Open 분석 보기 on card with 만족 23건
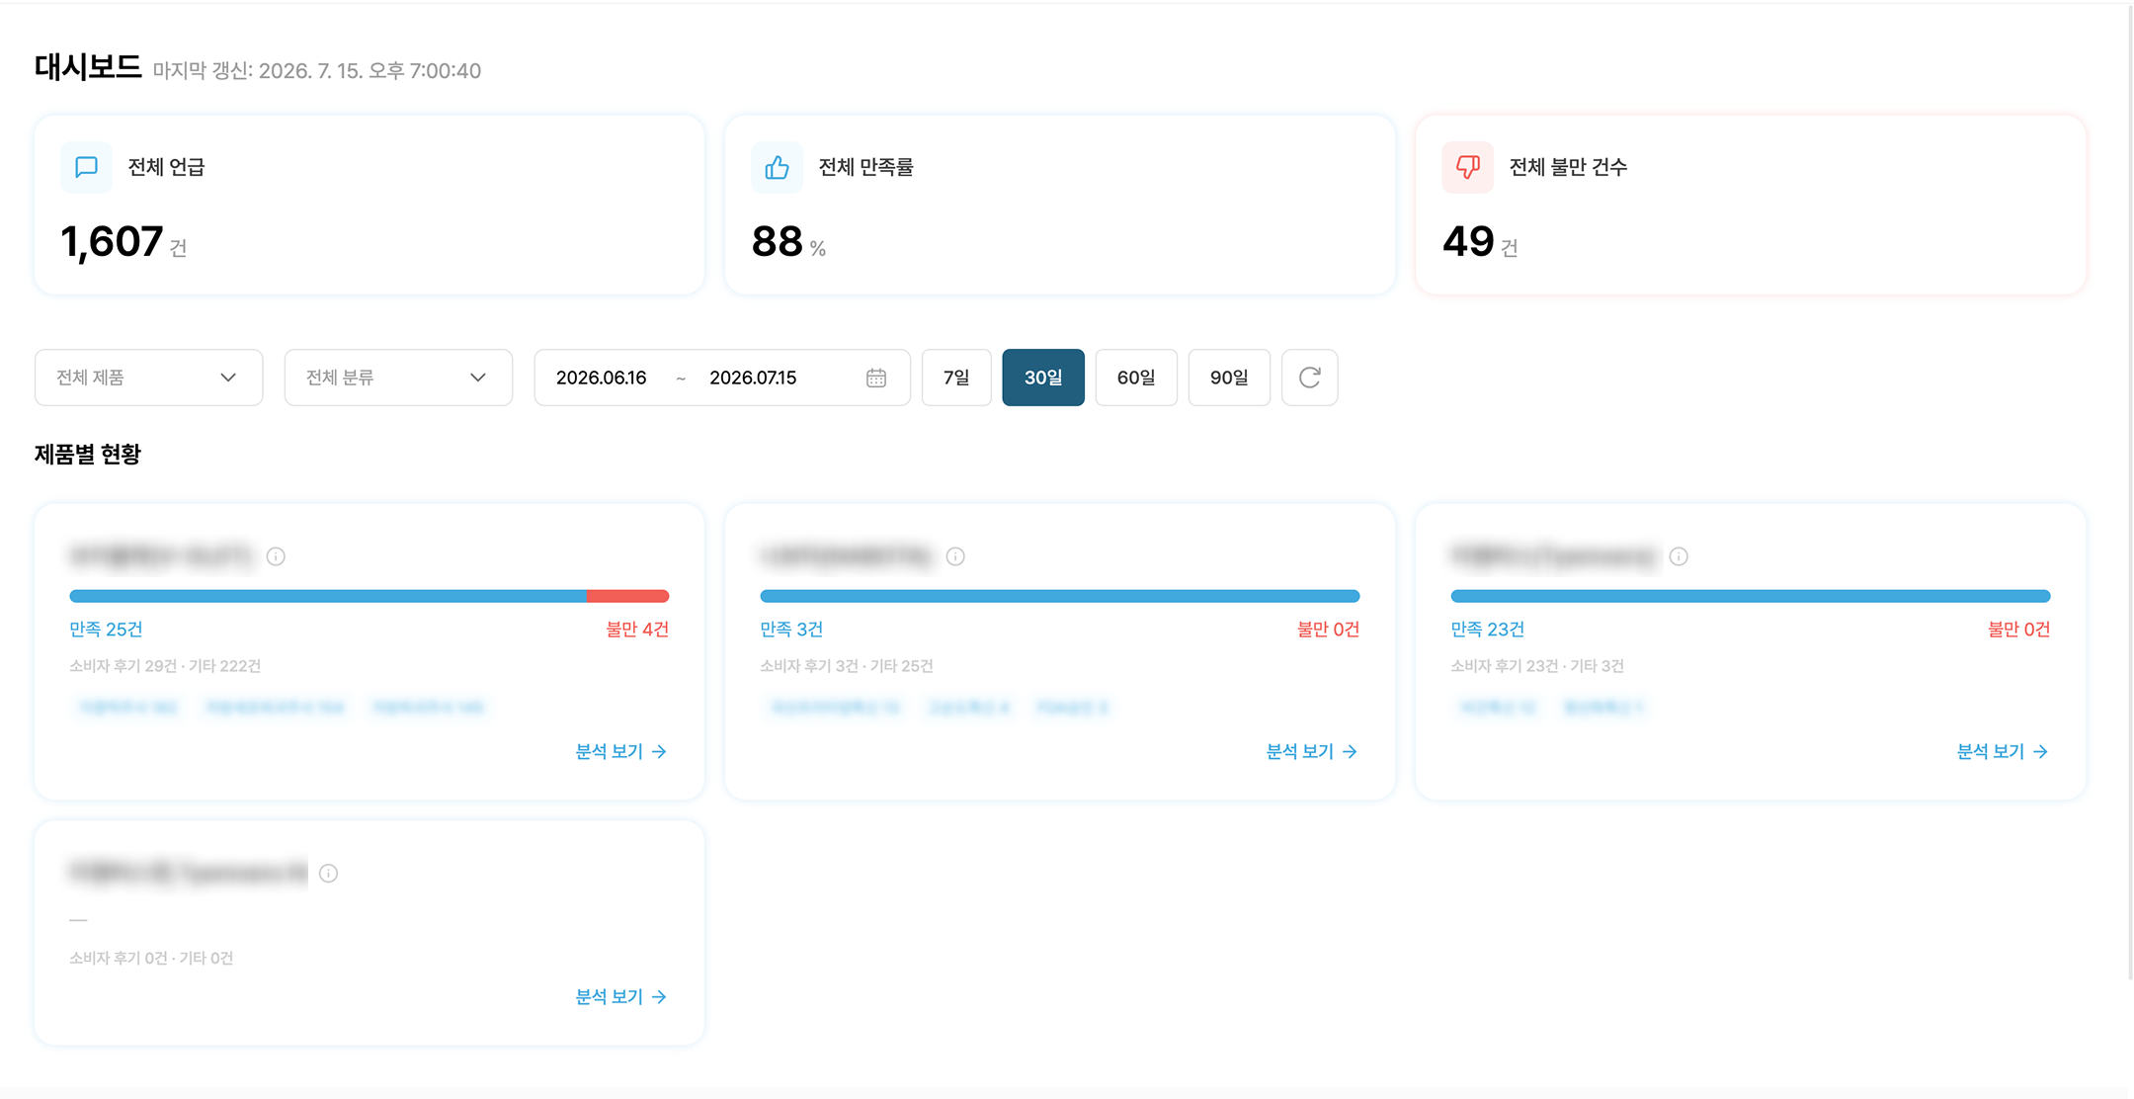The width and height of the screenshot is (2134, 1099). point(2003,752)
